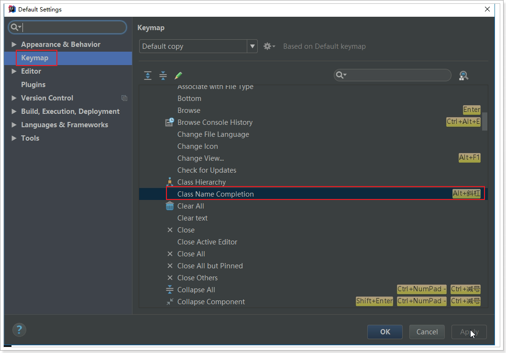
Task: Click the Class Hierarchy icon
Action: click(170, 182)
